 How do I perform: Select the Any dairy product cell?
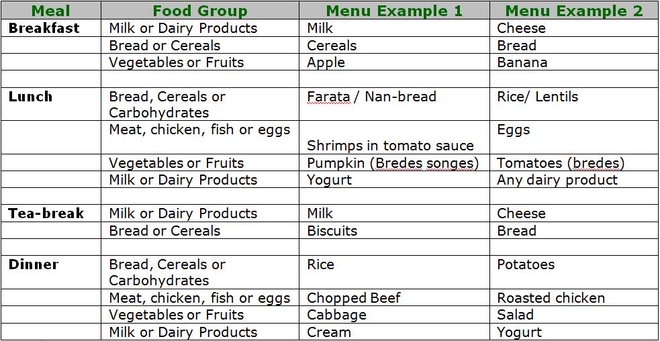click(x=557, y=180)
